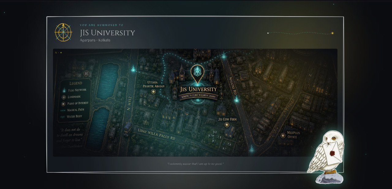392x189 pixels.
Task: Click the "I solemnly swear" footer quote
Action: [195, 164]
